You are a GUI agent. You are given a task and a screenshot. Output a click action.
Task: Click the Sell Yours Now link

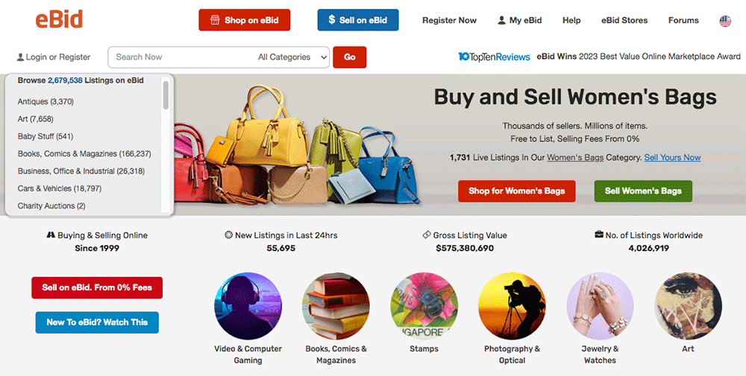[x=672, y=157]
